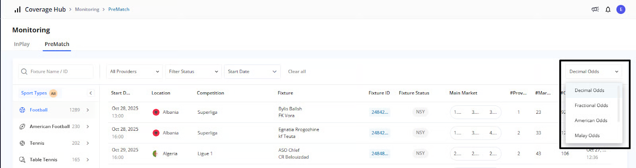Collapse the Sport Types sidebar
This screenshot has height=168, width=636.
point(91,93)
